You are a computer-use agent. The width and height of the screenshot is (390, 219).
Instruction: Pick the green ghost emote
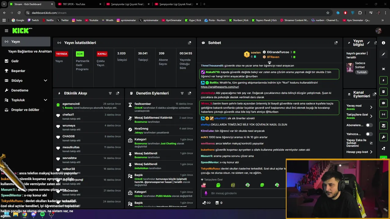tap(218, 185)
